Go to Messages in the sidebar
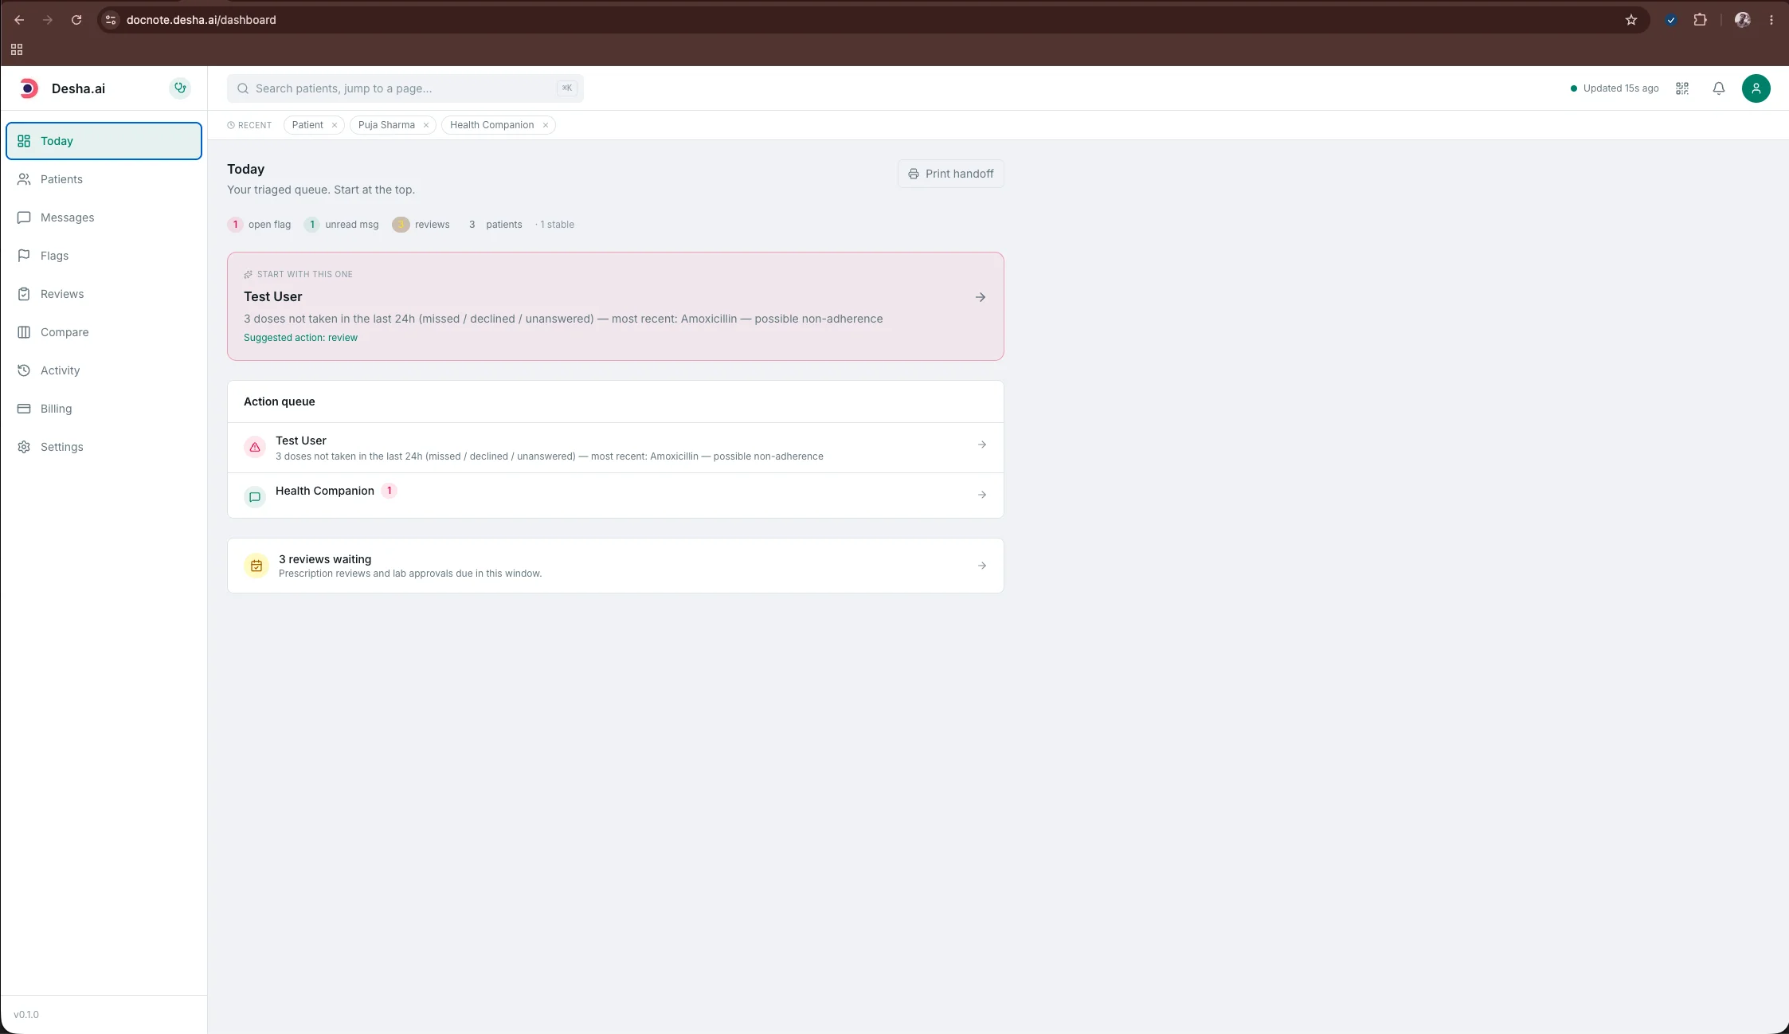 [104, 217]
